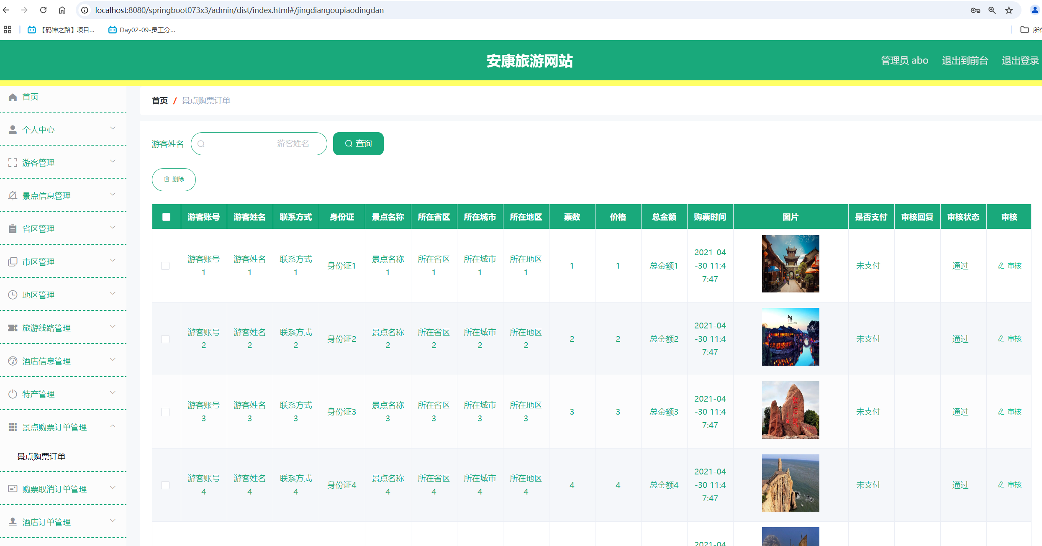
Task: Check the checkbox for row 游客账号1
Action: (165, 266)
